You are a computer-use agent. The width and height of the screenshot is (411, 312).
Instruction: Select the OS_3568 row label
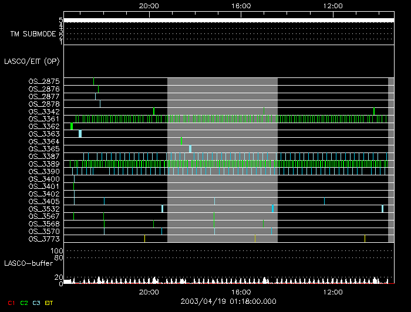click(x=44, y=224)
